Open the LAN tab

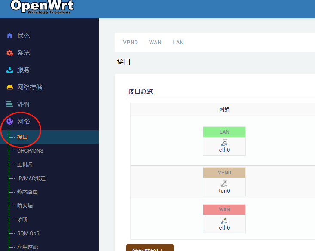coord(178,43)
